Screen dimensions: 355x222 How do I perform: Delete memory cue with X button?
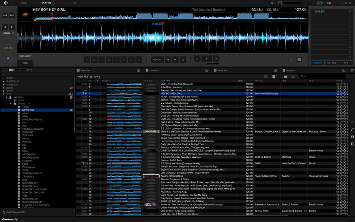183,60
